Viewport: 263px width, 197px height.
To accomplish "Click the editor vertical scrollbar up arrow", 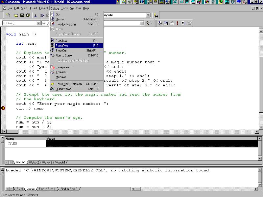I will coord(261,31).
